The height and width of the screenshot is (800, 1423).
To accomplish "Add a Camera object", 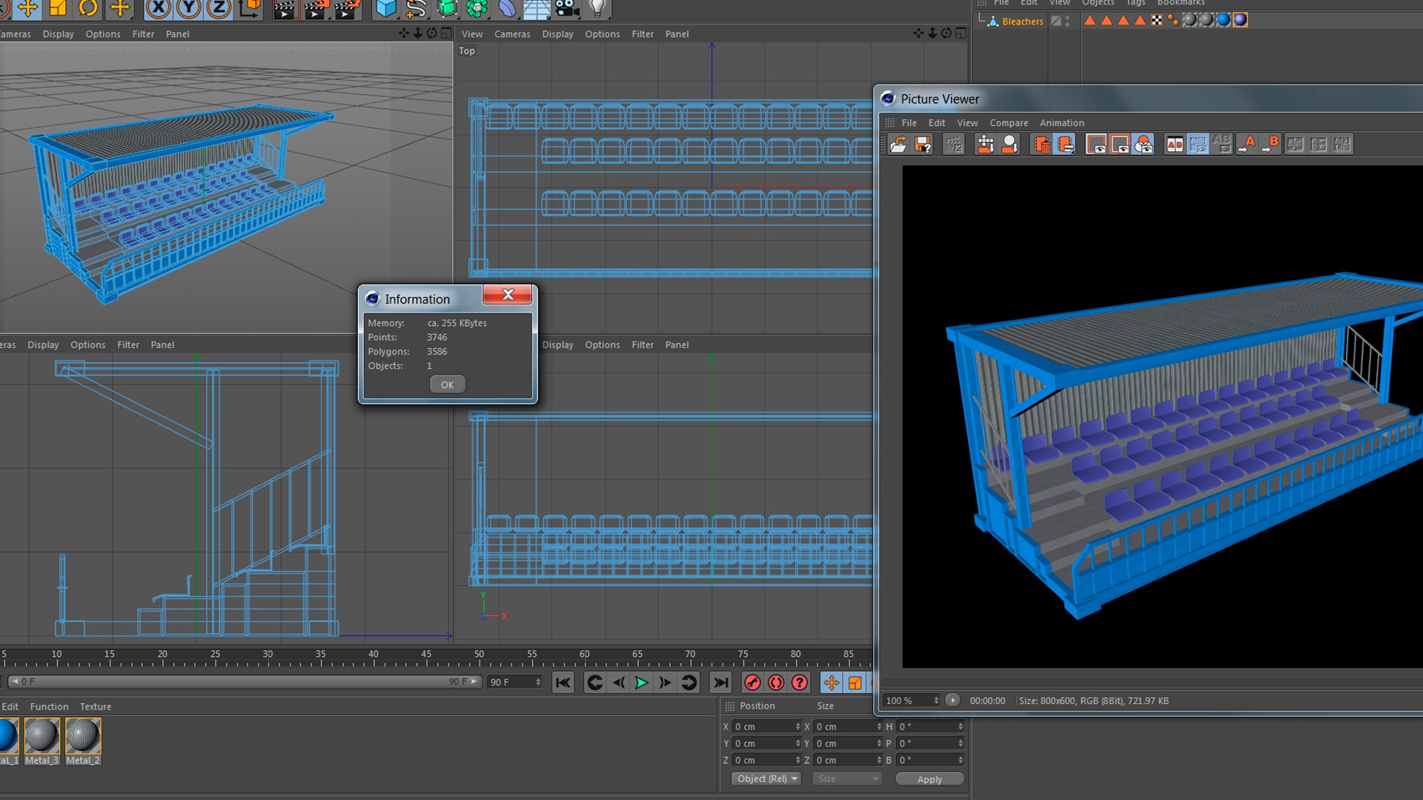I will tap(567, 9).
